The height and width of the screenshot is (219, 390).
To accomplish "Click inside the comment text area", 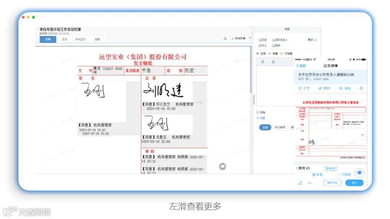I will click(x=275, y=86).
